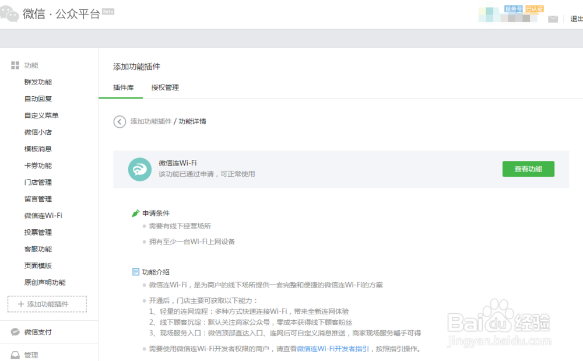Open the mail envelope icon
The image size is (583, 361).
pos(553,19)
